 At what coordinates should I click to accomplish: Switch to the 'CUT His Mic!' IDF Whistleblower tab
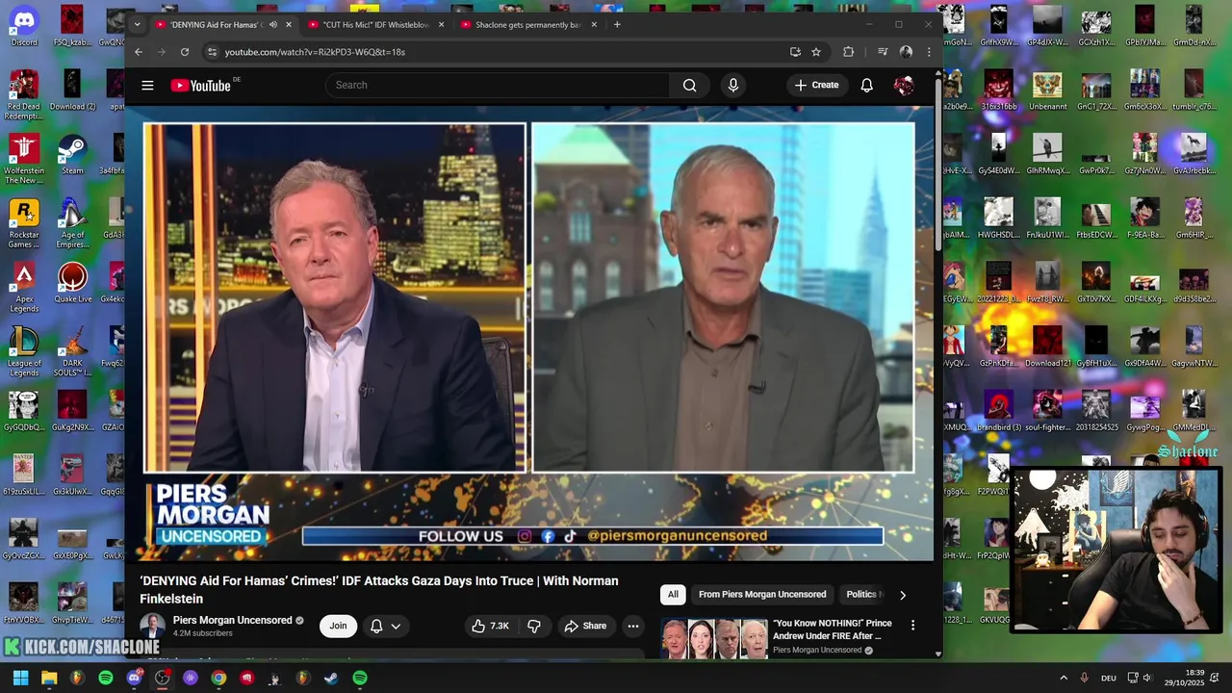(375, 25)
